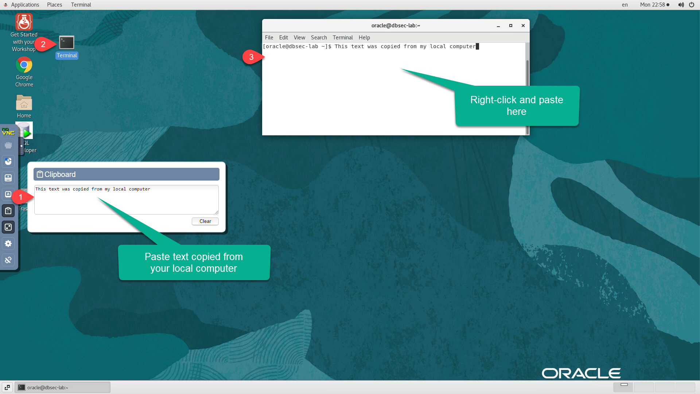The image size is (700, 394).
Task: Click clipboard text input field area
Action: [x=126, y=199]
